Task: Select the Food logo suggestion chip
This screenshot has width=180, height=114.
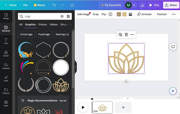Action: pyautogui.click(x=44, y=34)
